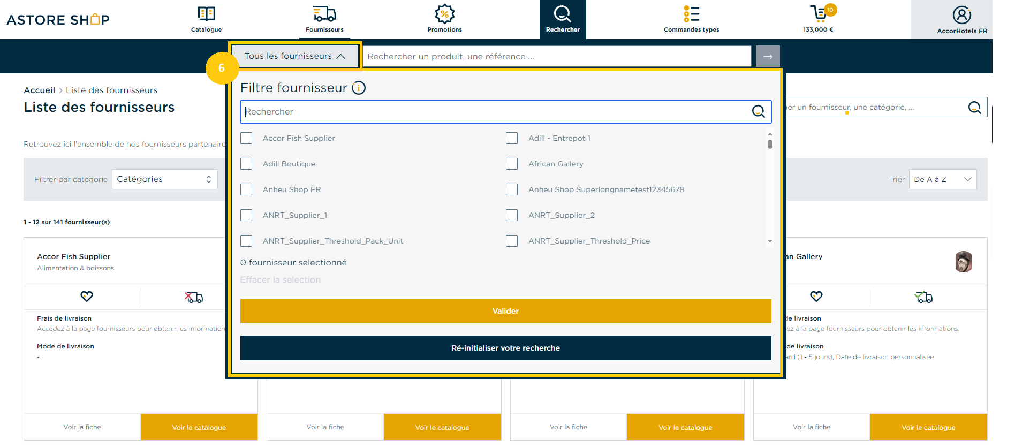Viewport: 1015px width, 448px height.
Task: Open the shopping cart showing 133,000 €
Action: [819, 19]
